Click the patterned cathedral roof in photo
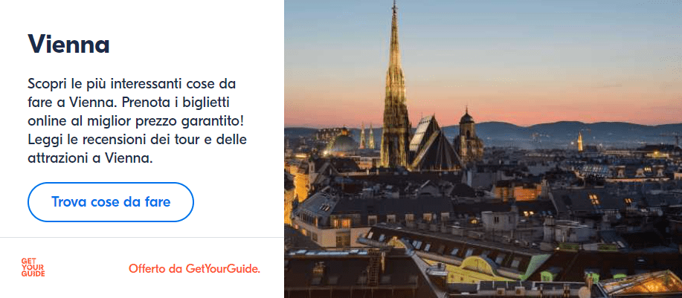 (x=431, y=143)
